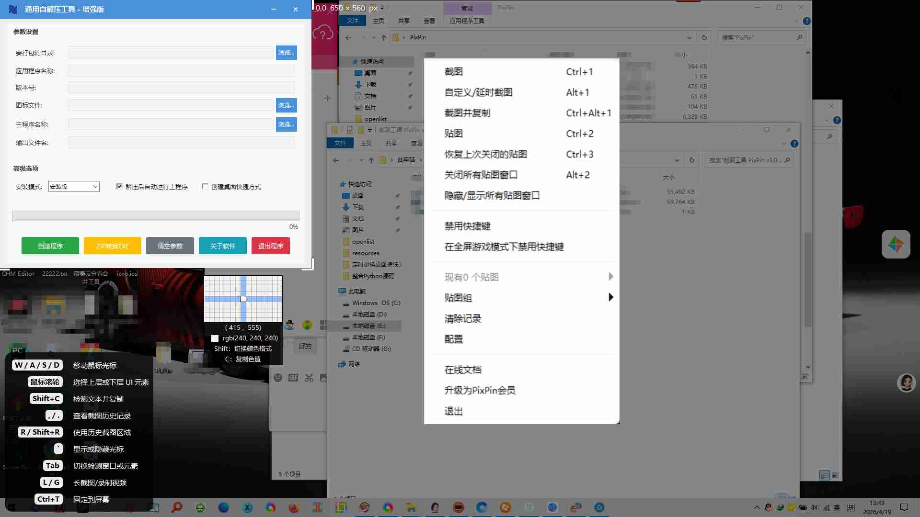Click the colorful pinwheel floating desktop widget

point(896,244)
